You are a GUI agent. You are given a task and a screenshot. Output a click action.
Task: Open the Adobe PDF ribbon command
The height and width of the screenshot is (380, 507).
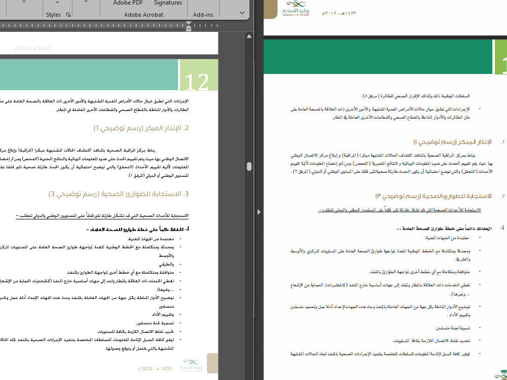[128, 3]
